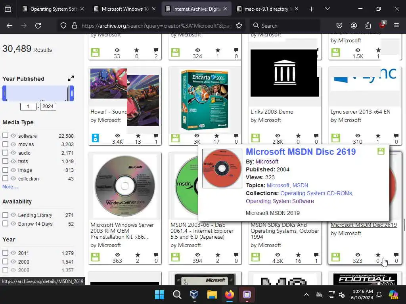The width and height of the screenshot is (406, 304).
Task: Open File Explorer from taskbar
Action: tap(212, 294)
